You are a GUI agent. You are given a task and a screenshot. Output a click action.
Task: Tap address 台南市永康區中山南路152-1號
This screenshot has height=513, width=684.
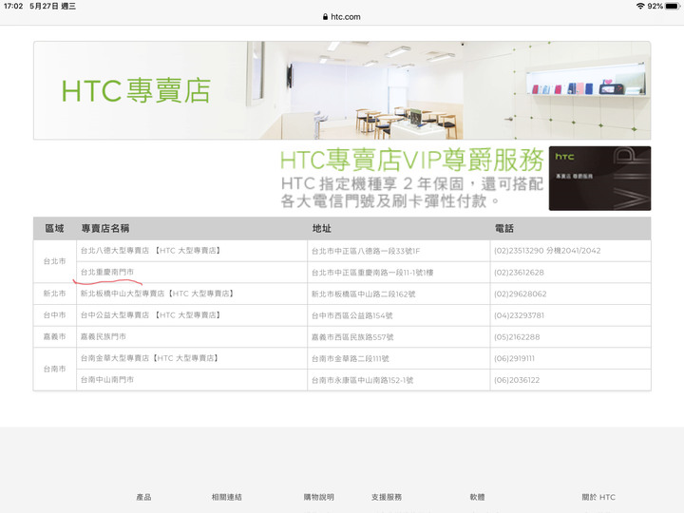click(363, 380)
